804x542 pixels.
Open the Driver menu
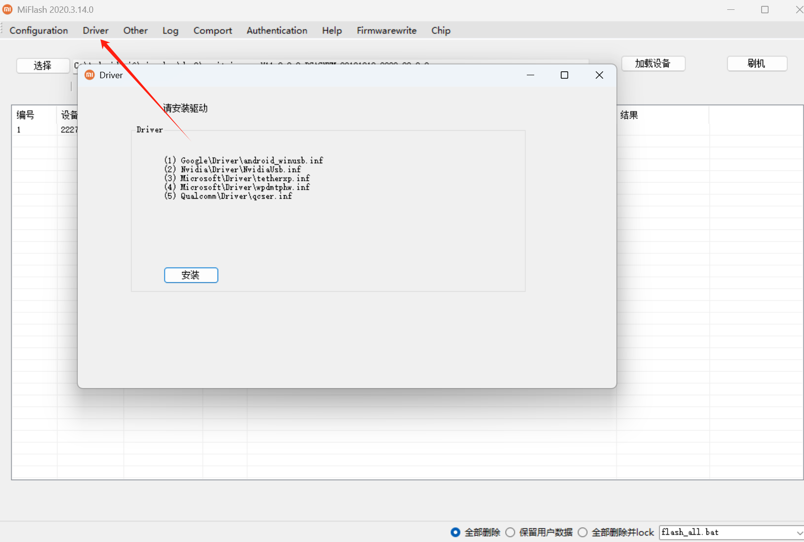[96, 30]
